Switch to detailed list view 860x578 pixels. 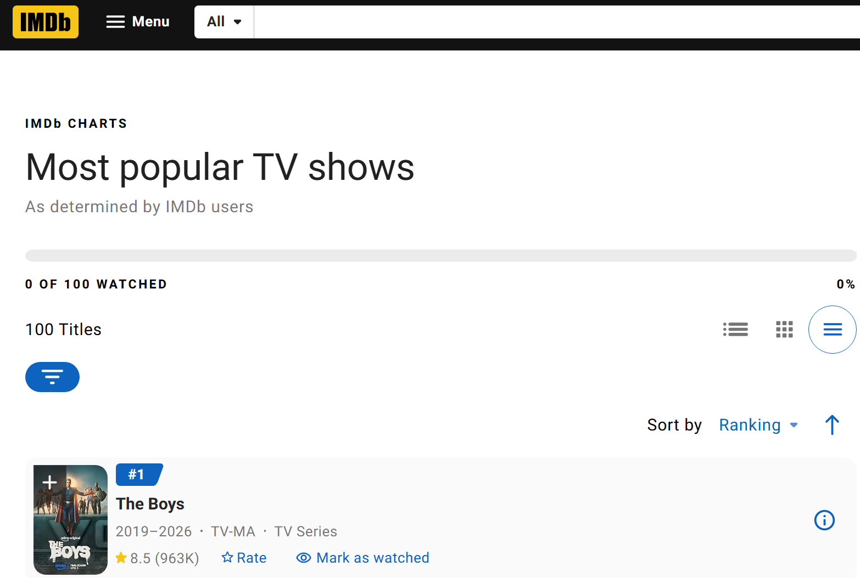tap(735, 329)
